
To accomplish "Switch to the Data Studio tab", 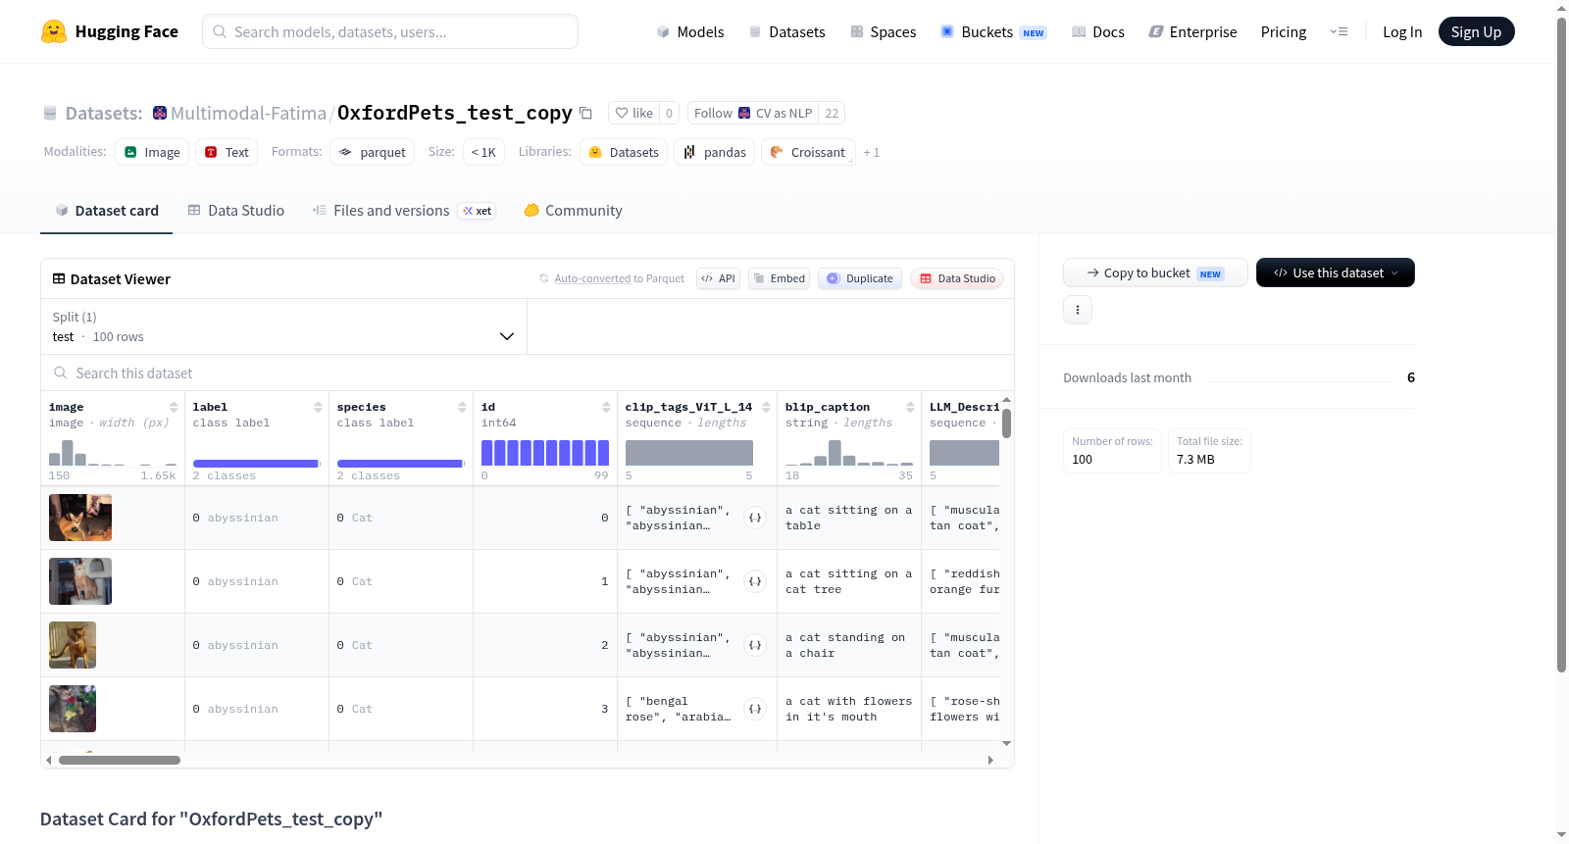I will point(236,210).
